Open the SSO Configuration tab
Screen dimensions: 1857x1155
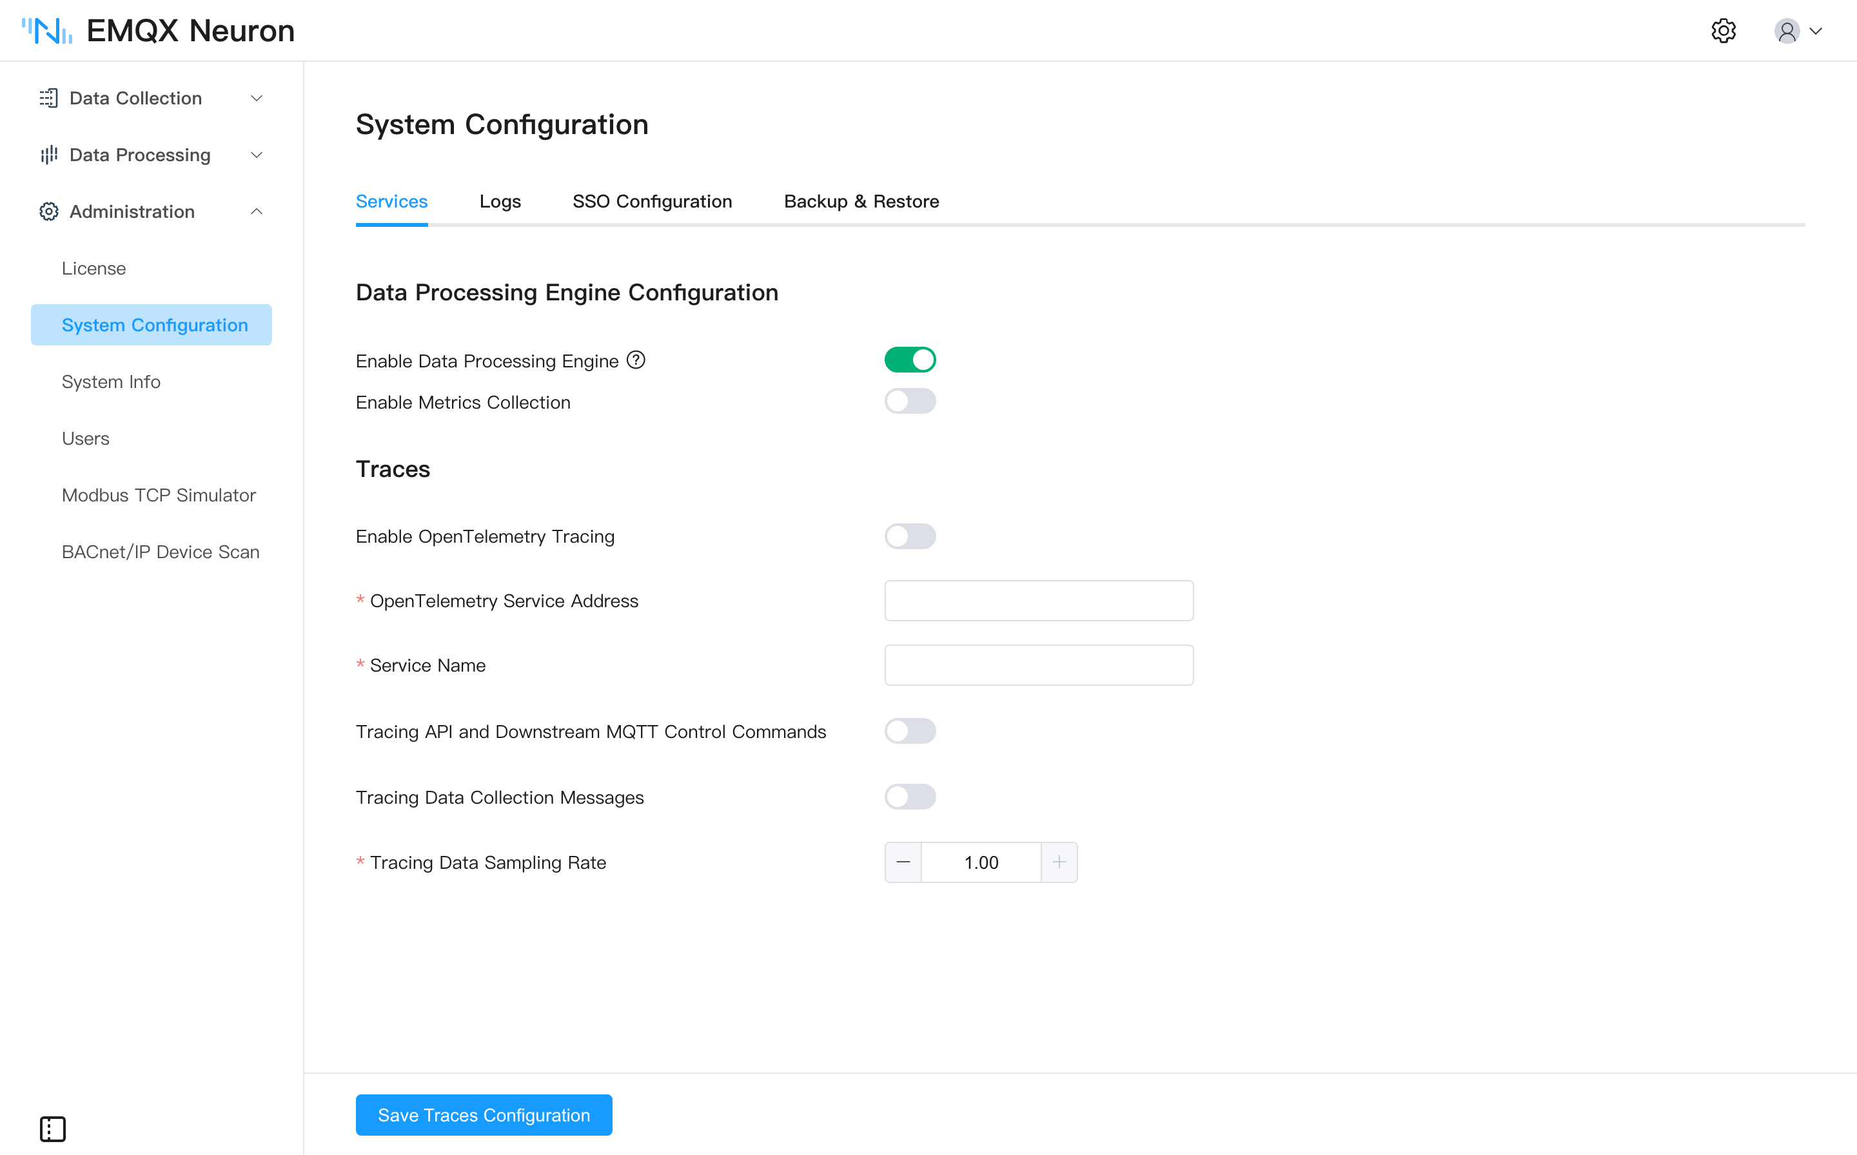coord(652,201)
